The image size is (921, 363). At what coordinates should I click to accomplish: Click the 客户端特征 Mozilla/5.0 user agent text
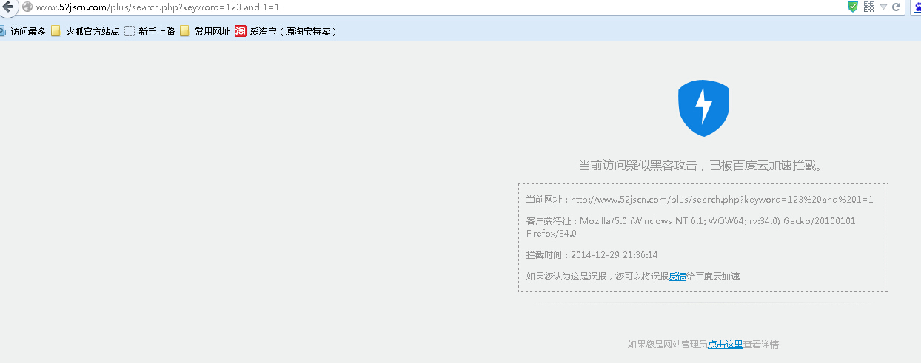(x=691, y=227)
